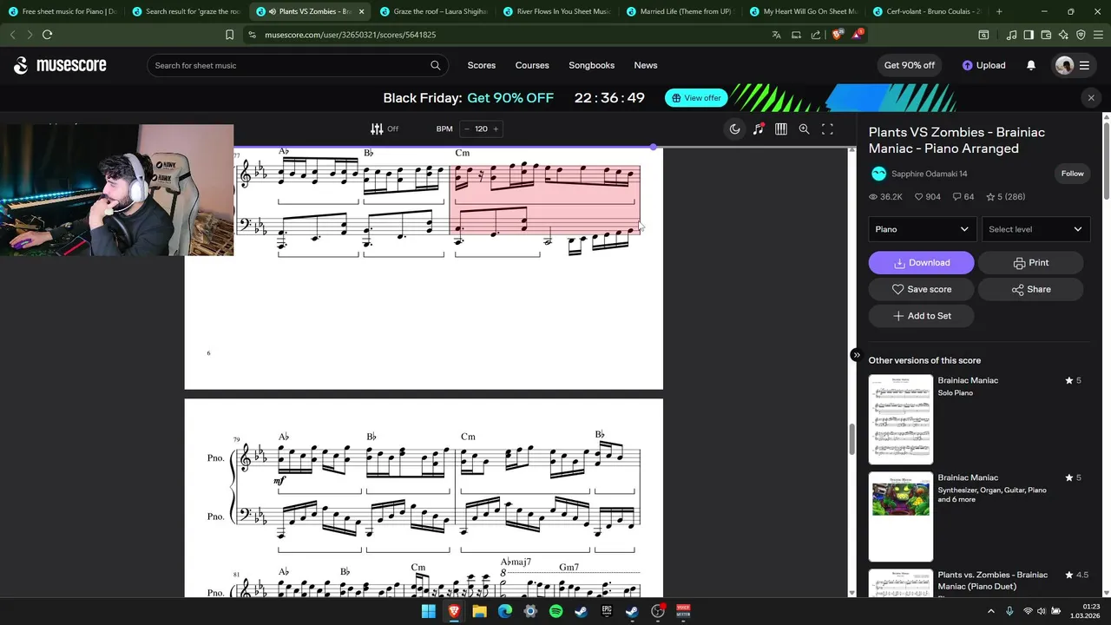
Task: Switch to Cerf-volant - Bruno Coulais tab
Action: pyautogui.click(x=927, y=11)
